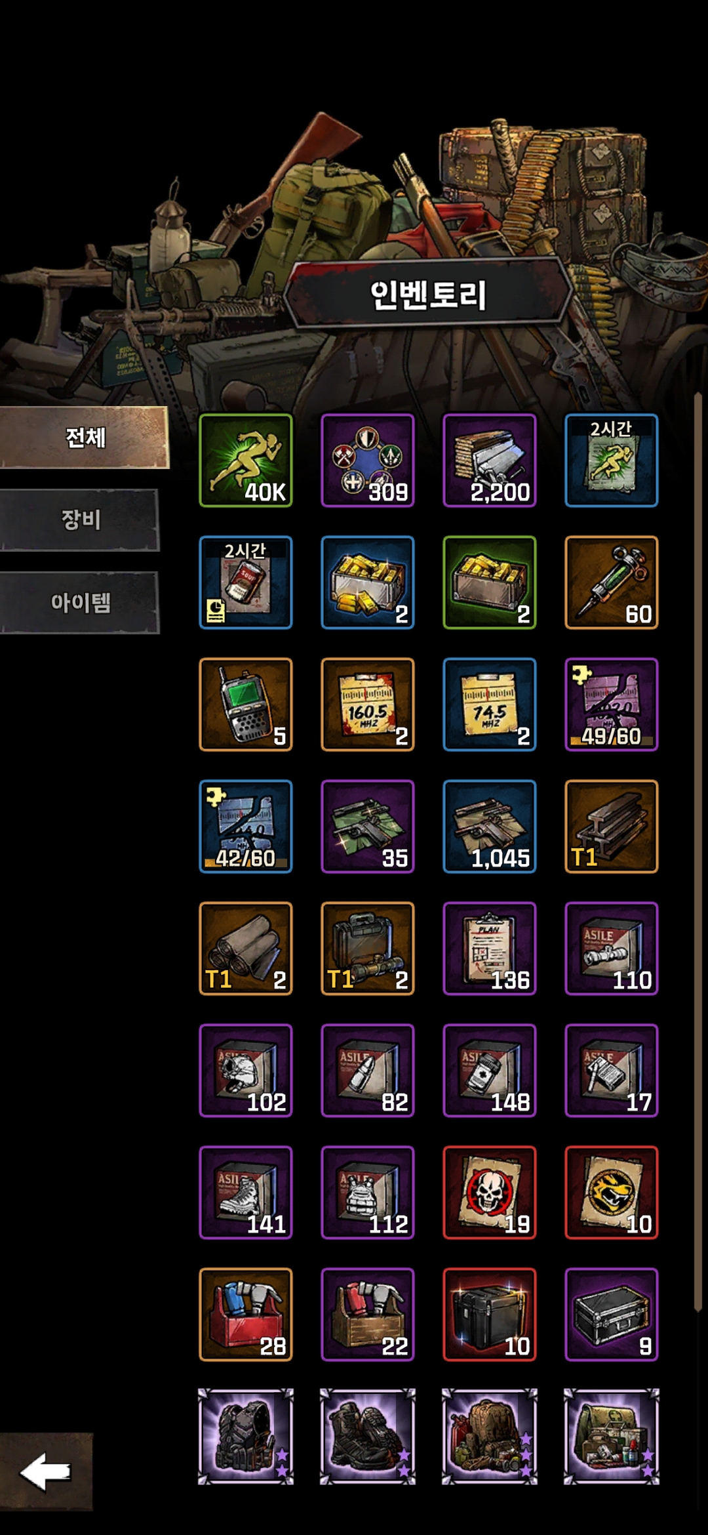This screenshot has height=1535, width=708.
Task: Select the red skull poster item
Action: coord(490,1193)
